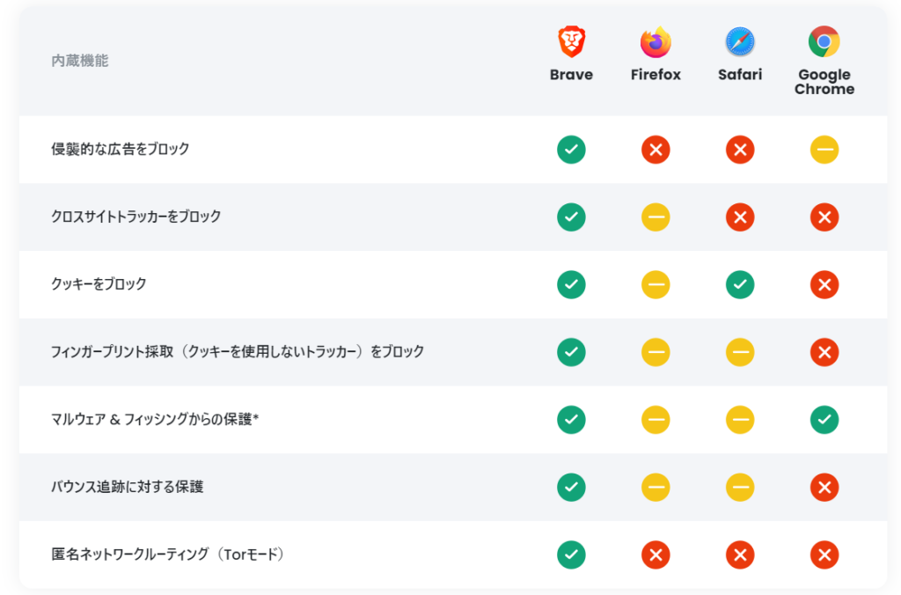Click the Google Chrome column name text
The image size is (901, 595).
coord(824,82)
